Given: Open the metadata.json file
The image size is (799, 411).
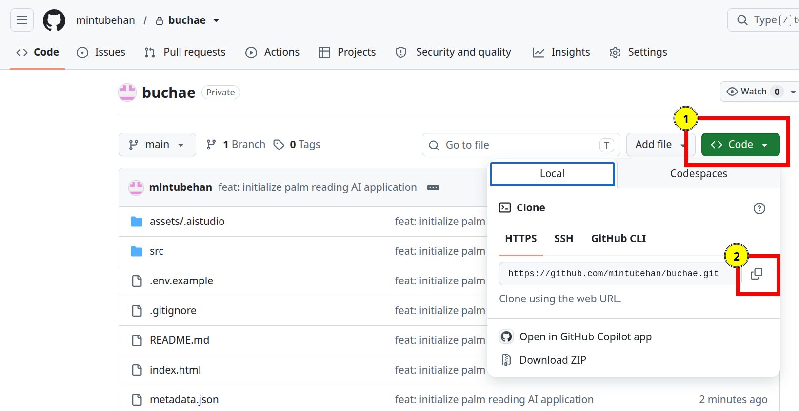Looking at the screenshot, I should 184,400.
